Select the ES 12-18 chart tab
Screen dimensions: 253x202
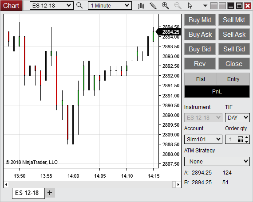click(28, 193)
